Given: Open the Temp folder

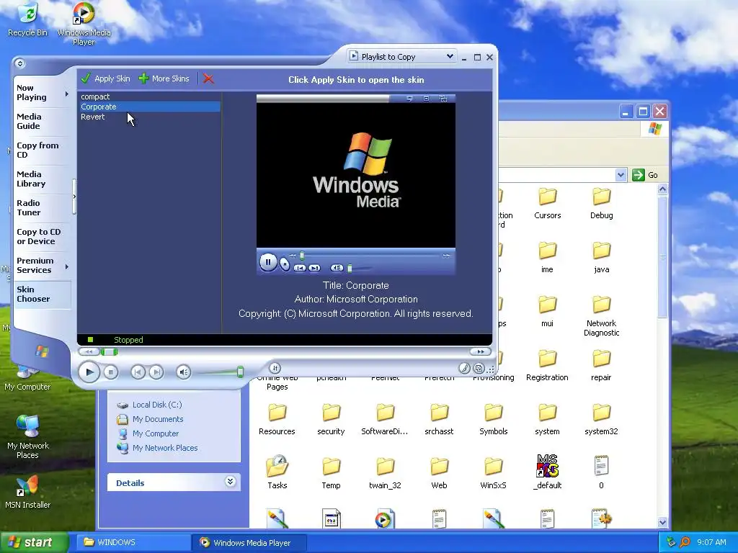Looking at the screenshot, I should pos(331,474).
